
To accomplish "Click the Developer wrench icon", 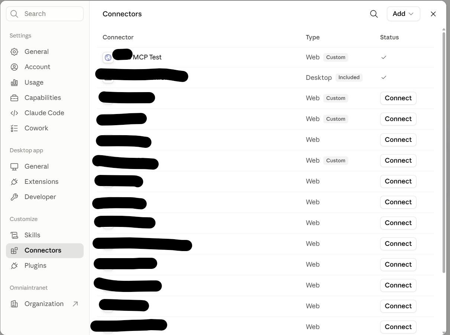I will tap(14, 197).
